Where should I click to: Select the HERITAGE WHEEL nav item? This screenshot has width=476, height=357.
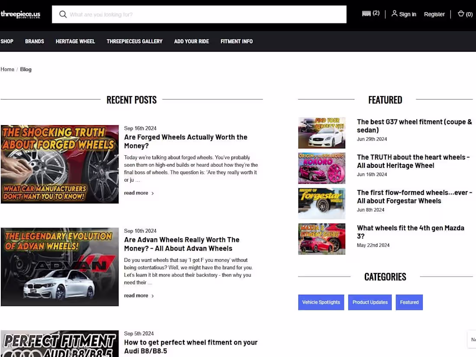click(75, 41)
